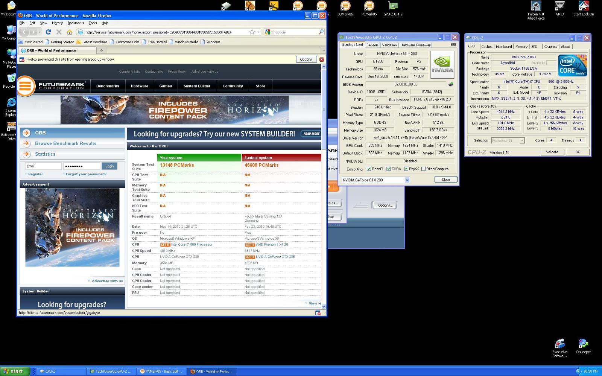Click READ MORE on System Builder banner

(311, 134)
